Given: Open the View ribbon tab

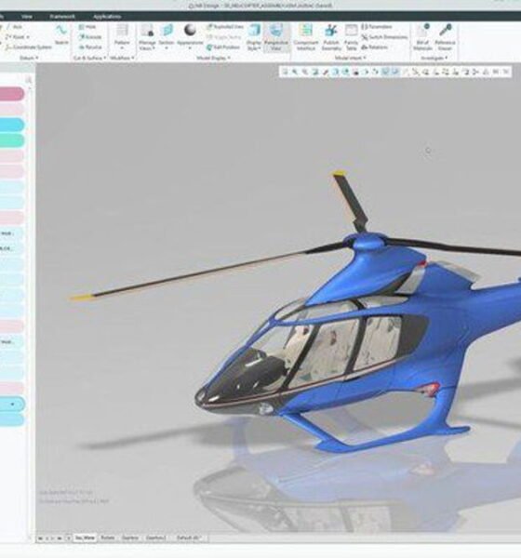Looking at the screenshot, I should point(26,17).
